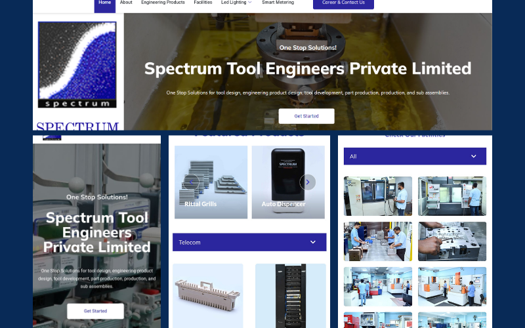Open the Telecom category dropdown
Viewport: 525px width, 328px height.
249,242
